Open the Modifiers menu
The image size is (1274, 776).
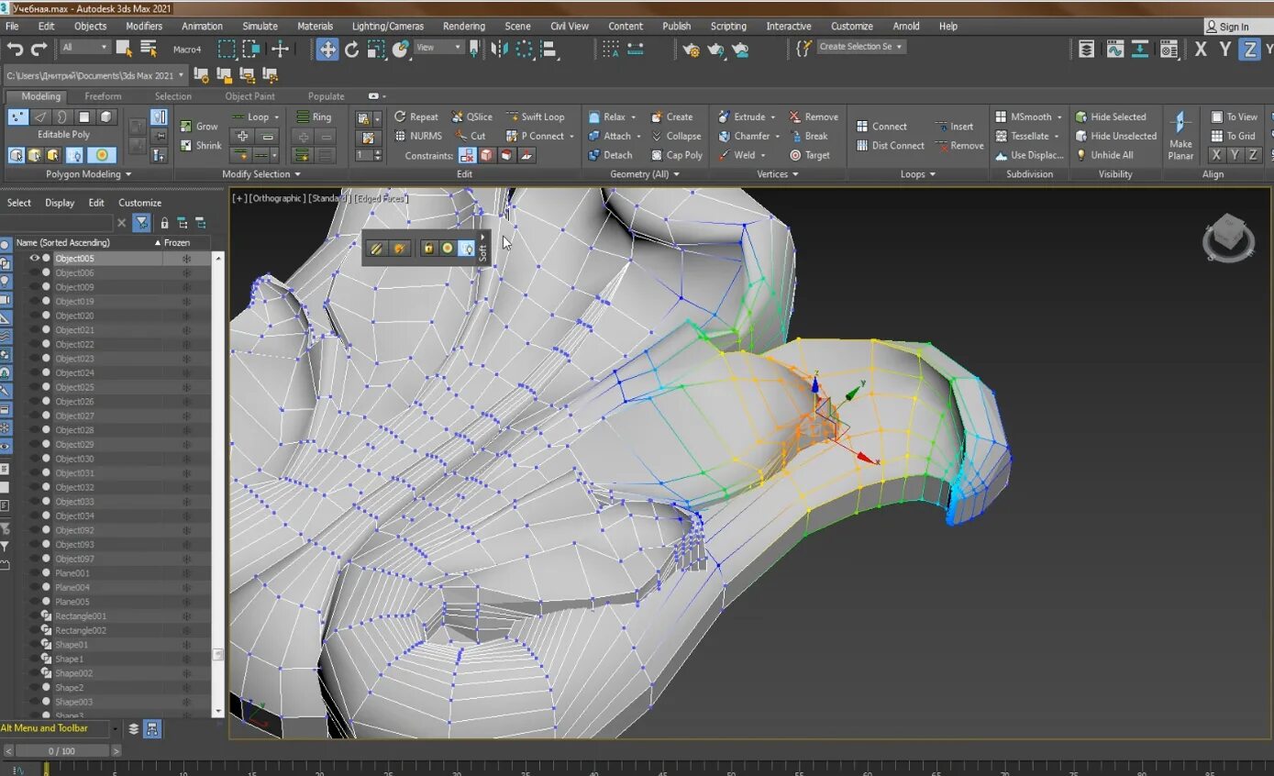144,26
